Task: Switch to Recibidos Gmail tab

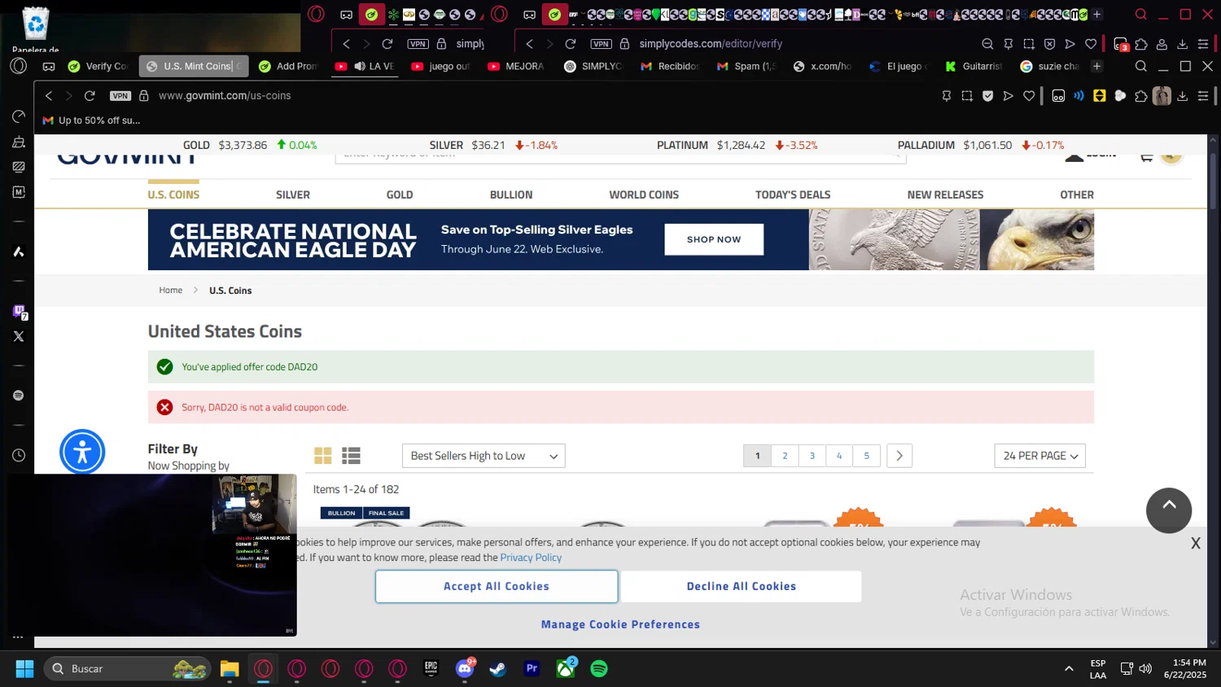Action: click(x=670, y=67)
